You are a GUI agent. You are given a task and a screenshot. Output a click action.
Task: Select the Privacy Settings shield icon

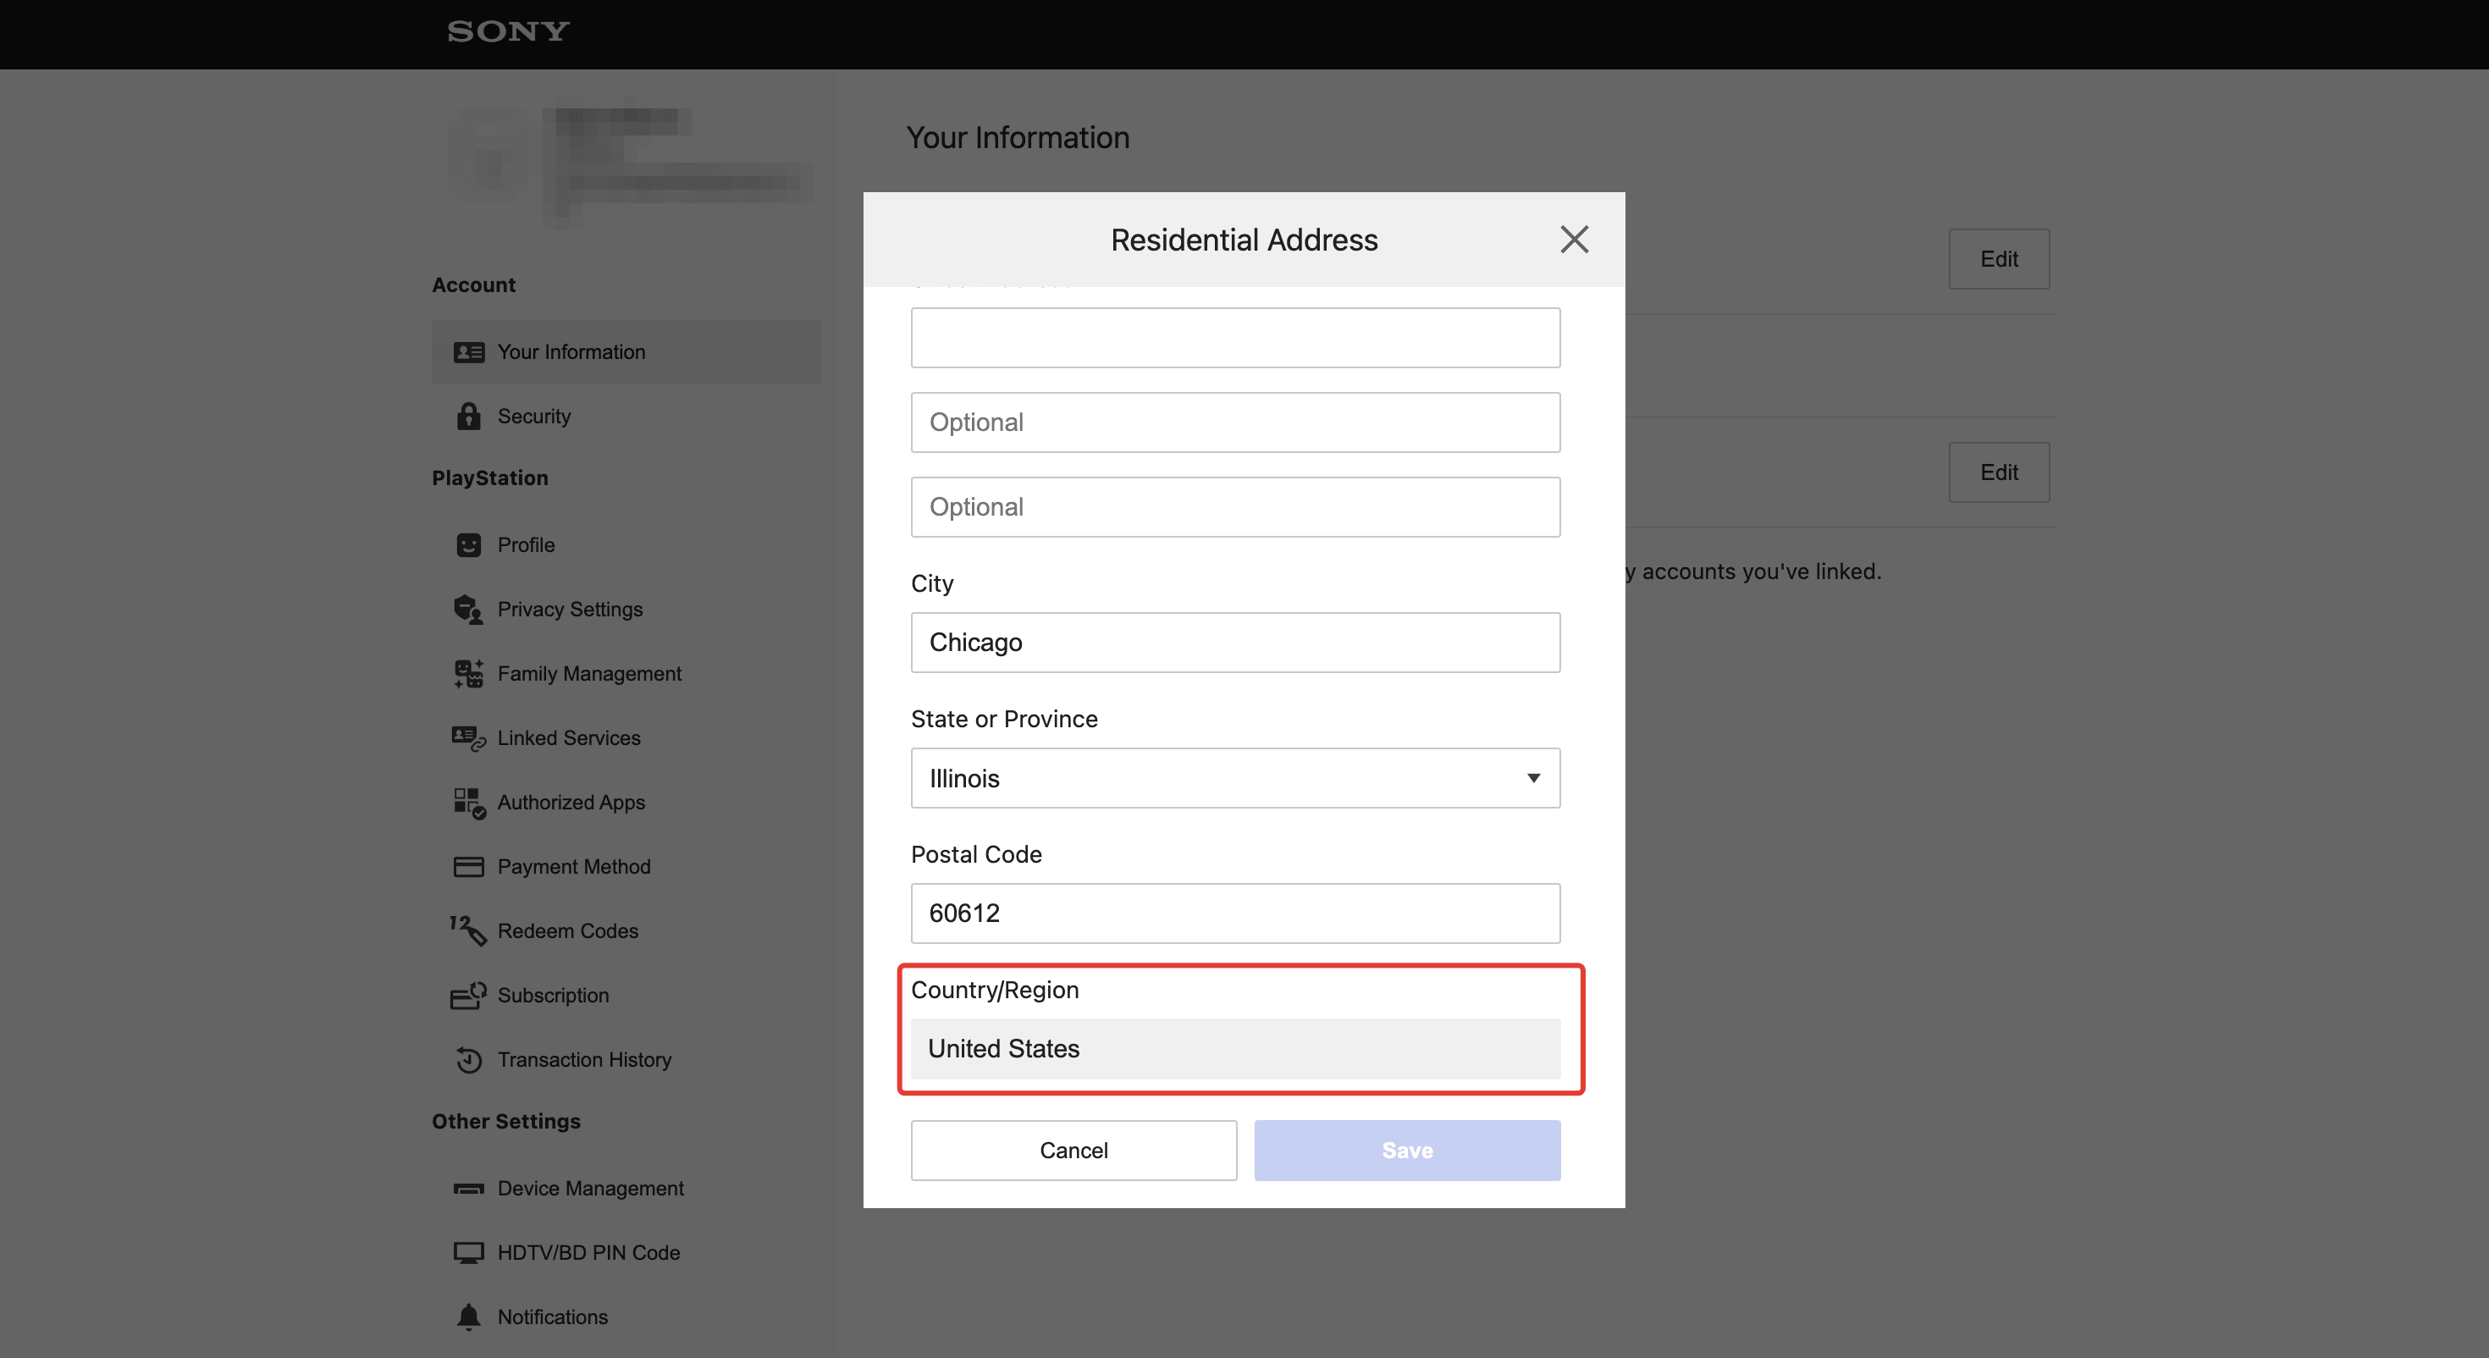[x=469, y=609]
